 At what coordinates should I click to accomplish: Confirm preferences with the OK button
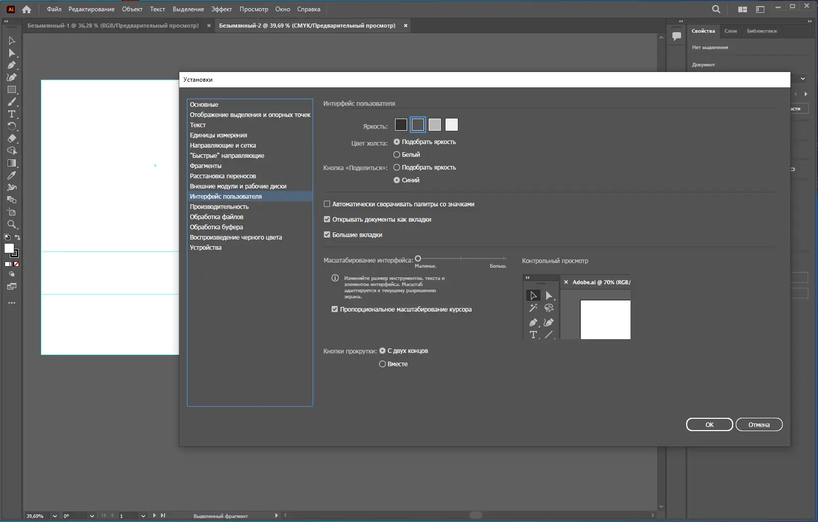(710, 424)
